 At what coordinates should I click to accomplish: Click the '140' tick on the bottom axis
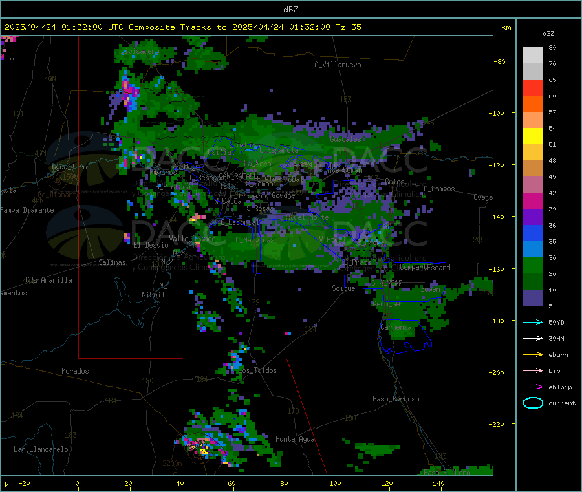438,483
